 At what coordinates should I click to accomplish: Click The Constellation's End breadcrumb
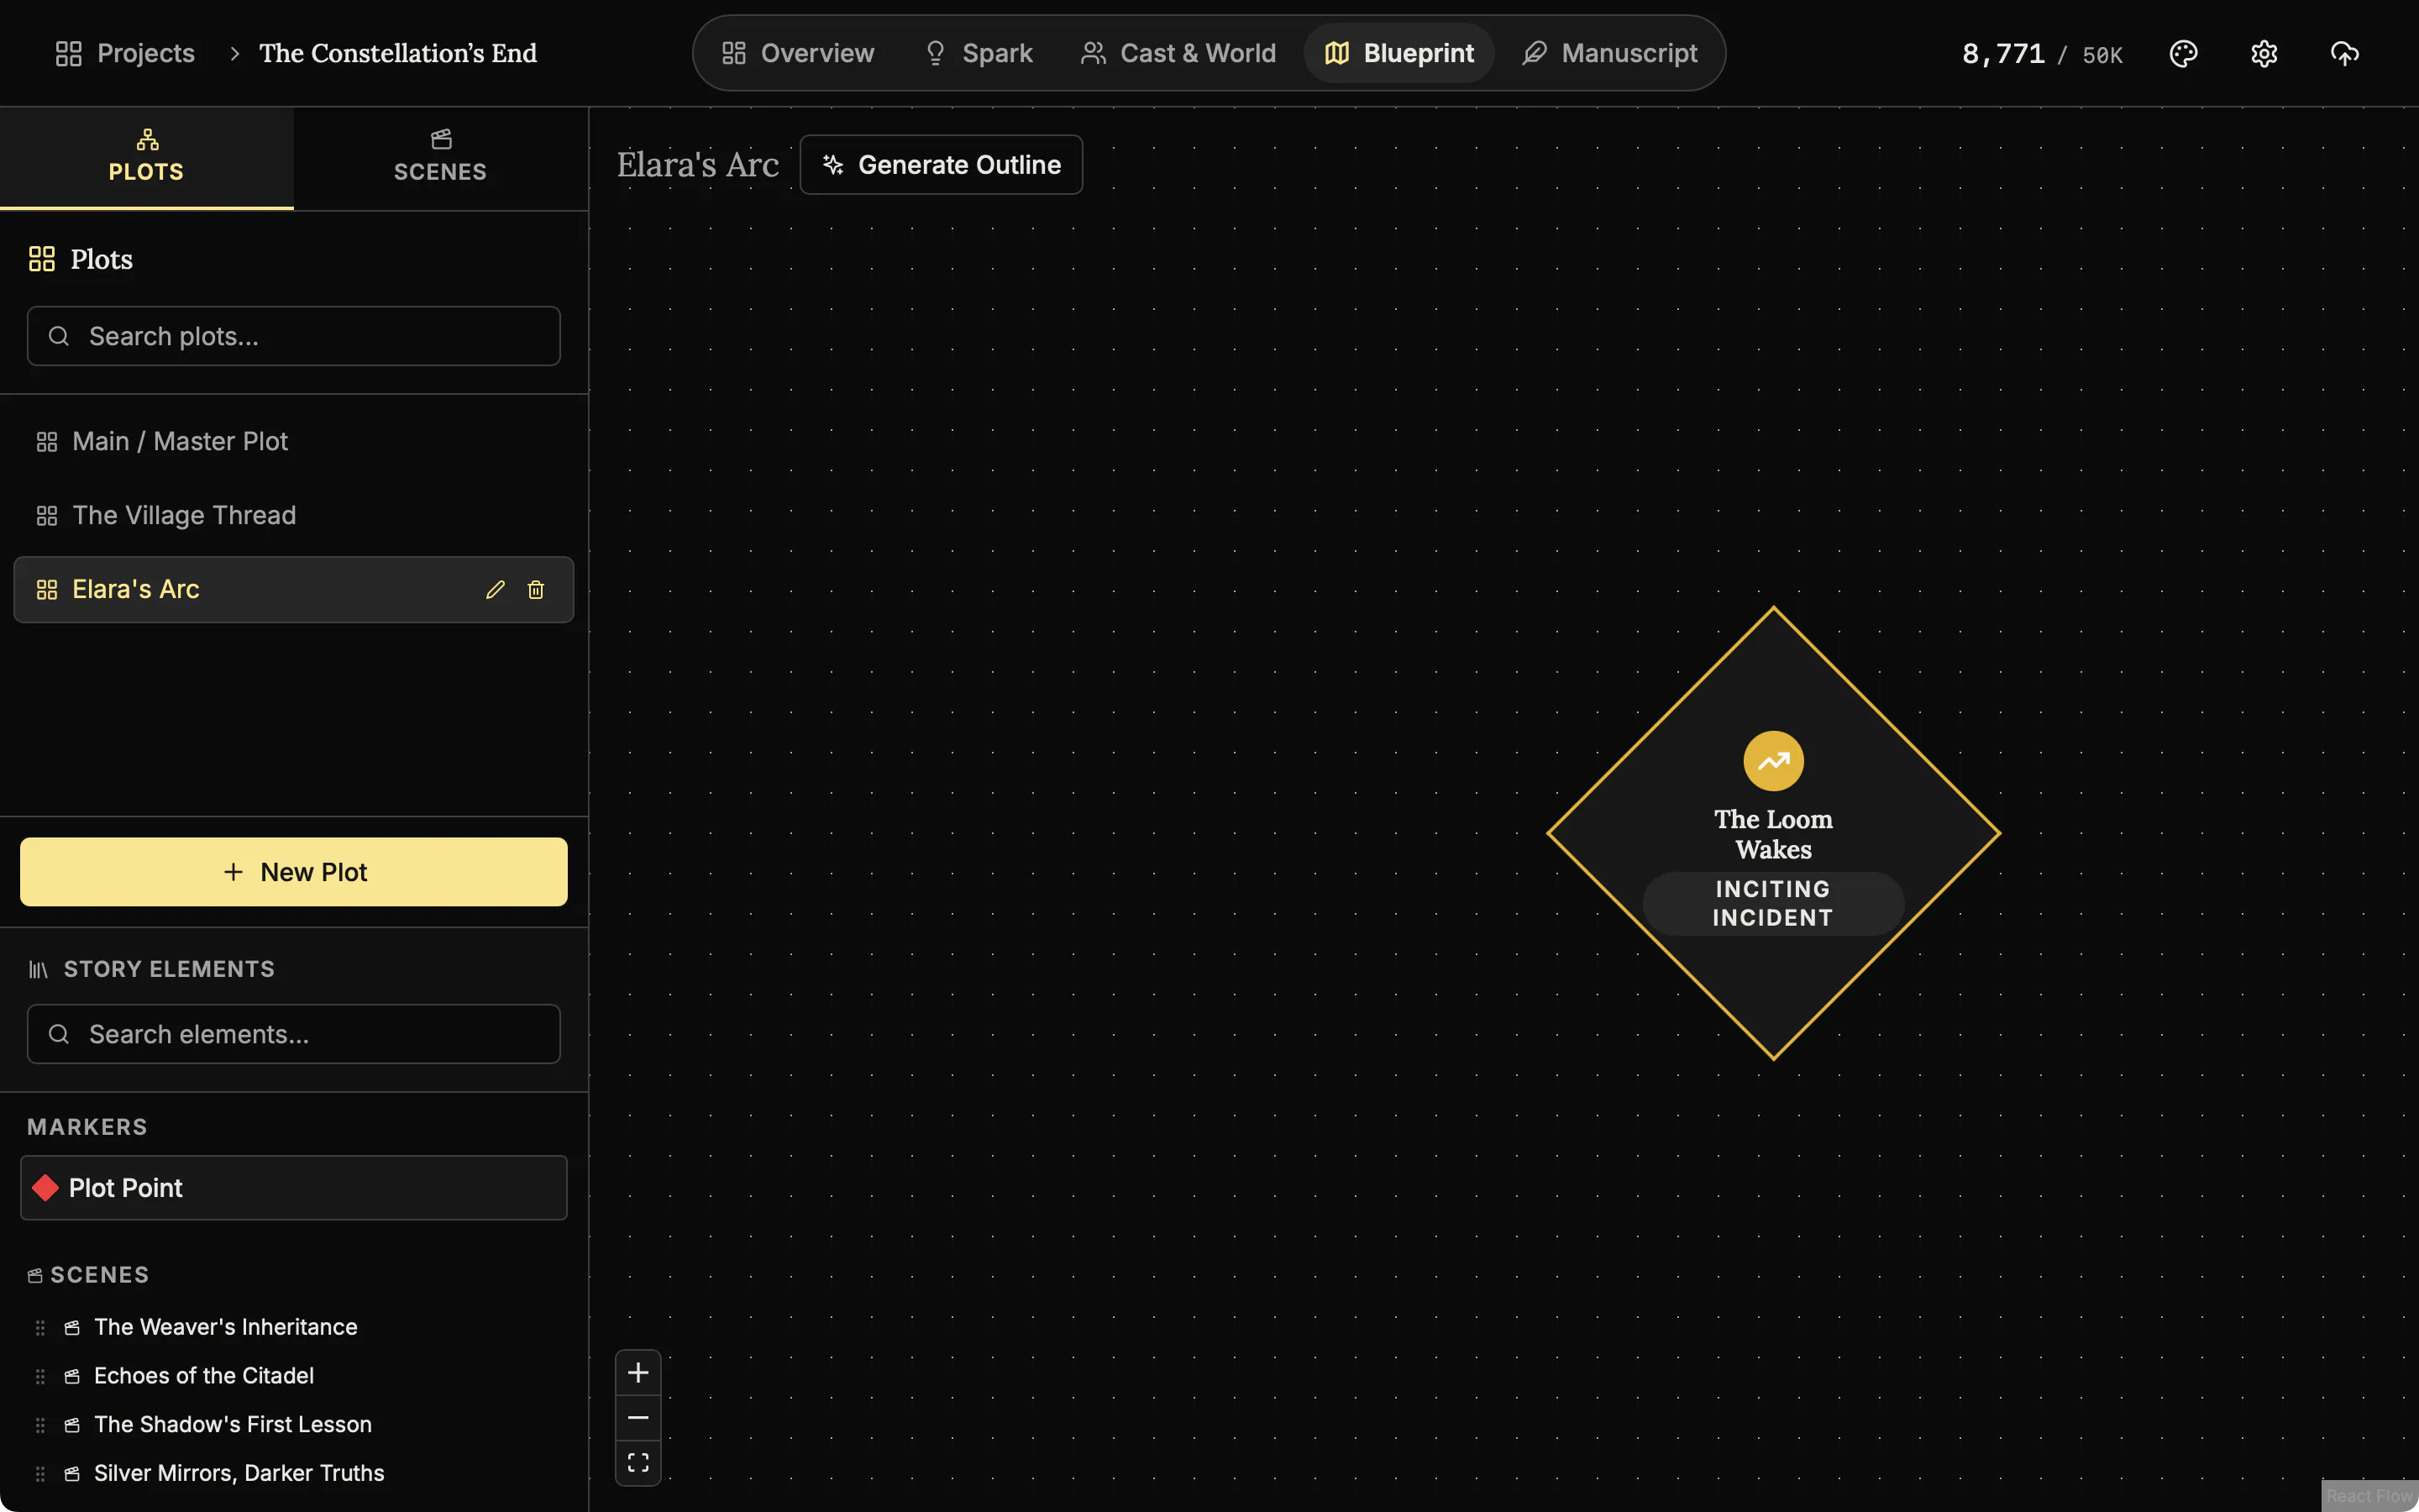398,53
